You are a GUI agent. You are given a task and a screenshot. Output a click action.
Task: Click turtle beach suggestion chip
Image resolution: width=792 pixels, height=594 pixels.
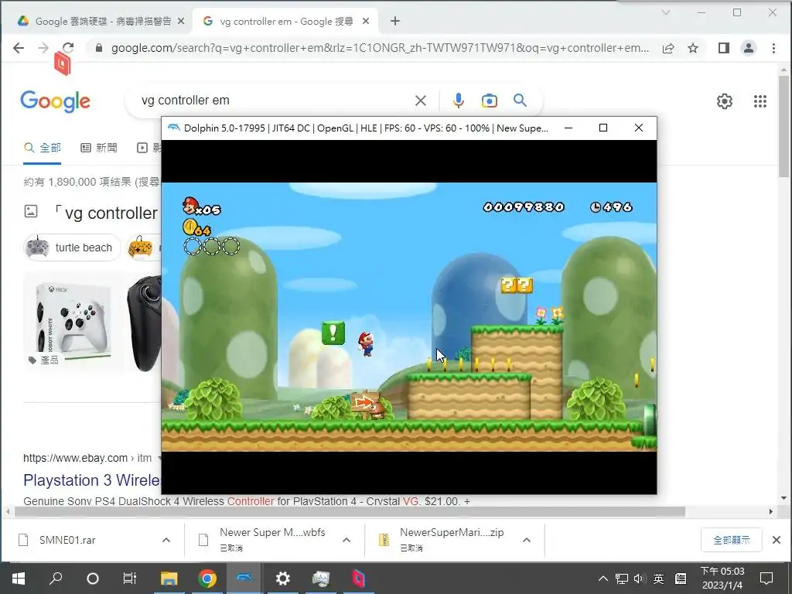click(72, 247)
